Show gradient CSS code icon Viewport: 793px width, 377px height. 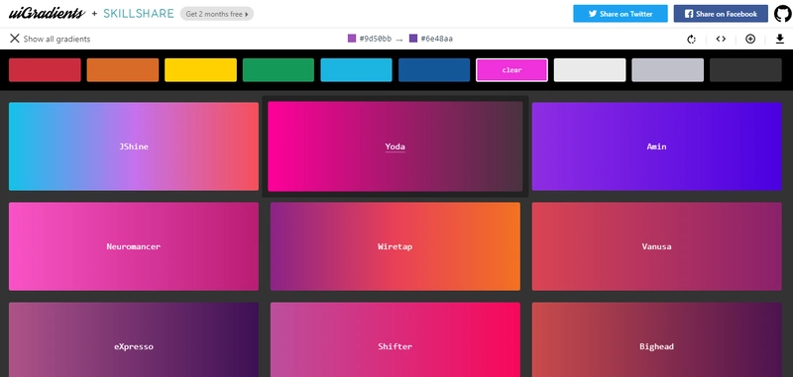point(721,39)
